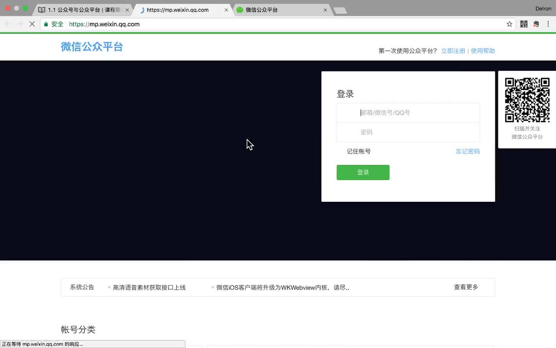Bookmark this page with star icon

[510, 24]
